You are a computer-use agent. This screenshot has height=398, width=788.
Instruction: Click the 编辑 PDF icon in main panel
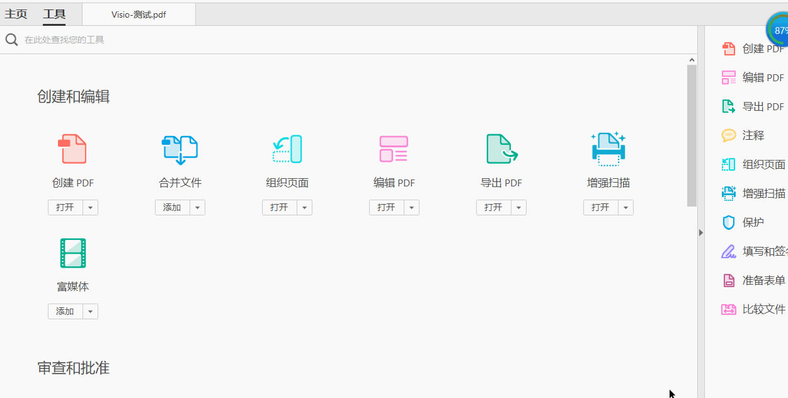pyautogui.click(x=394, y=149)
